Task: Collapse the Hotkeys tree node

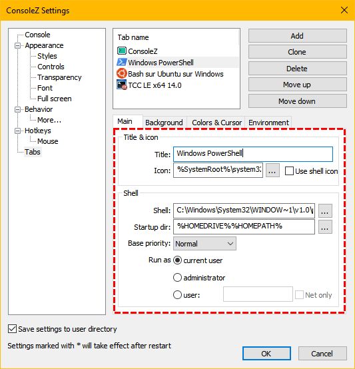Action: click(17, 131)
